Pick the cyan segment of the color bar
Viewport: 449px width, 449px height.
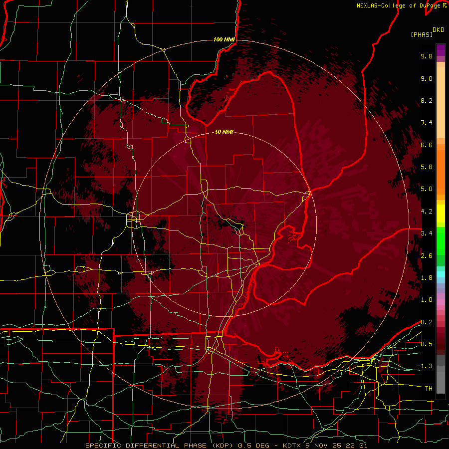(x=441, y=274)
